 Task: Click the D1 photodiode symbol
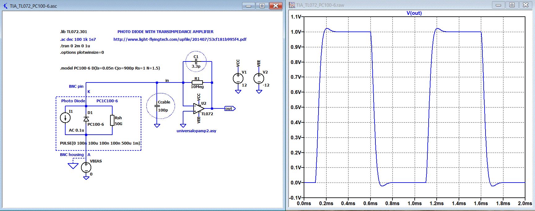(x=86, y=119)
